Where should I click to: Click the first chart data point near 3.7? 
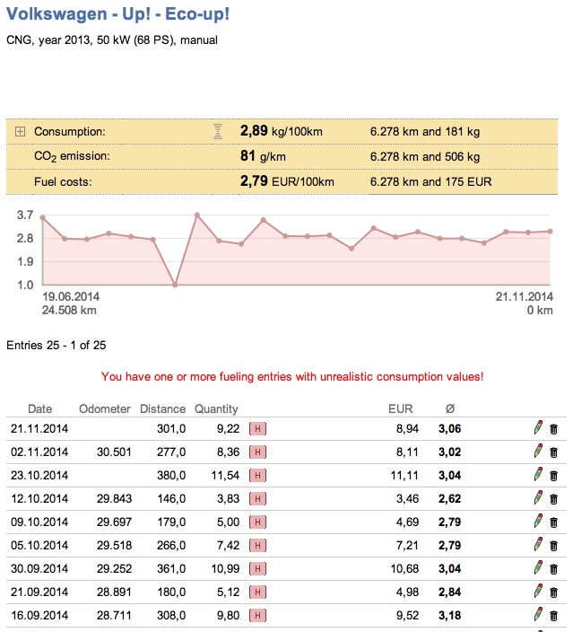click(x=43, y=217)
